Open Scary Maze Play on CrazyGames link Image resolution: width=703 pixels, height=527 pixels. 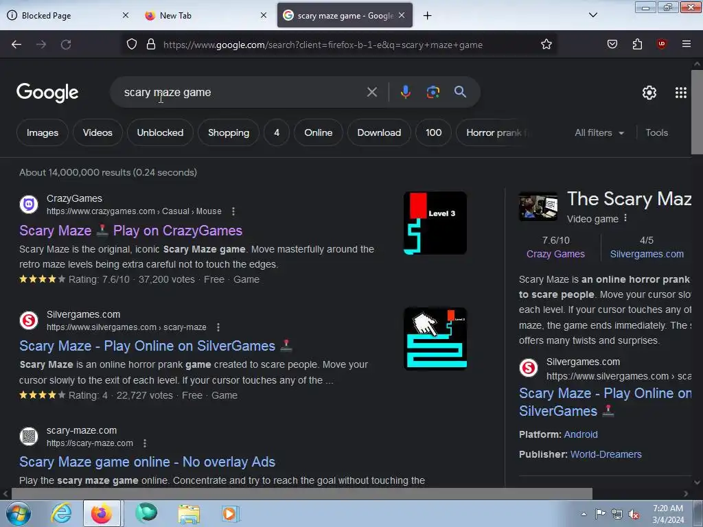click(131, 231)
